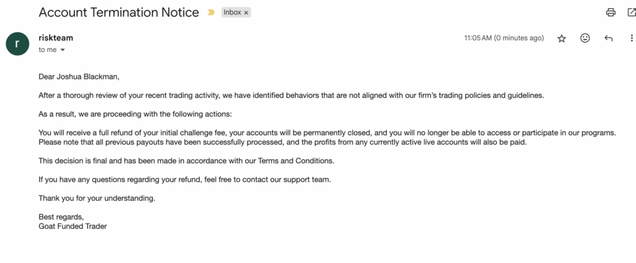636x263 pixels.
Task: Open the email in a new window
Action: click(632, 12)
